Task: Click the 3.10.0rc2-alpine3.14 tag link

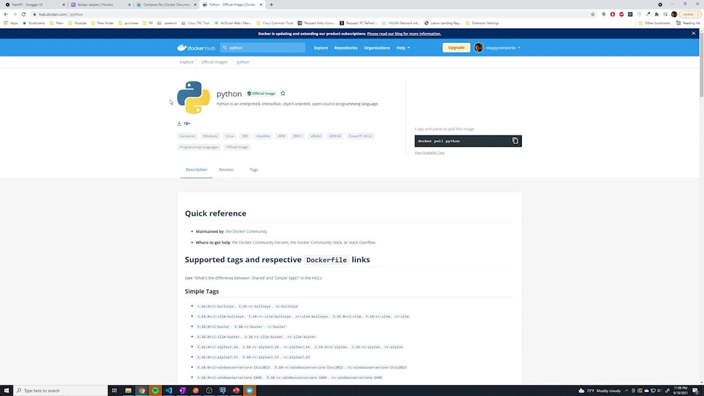Action: point(218,347)
